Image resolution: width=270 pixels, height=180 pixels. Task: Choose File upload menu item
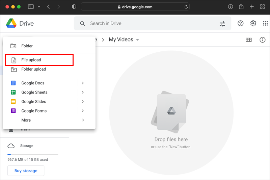[x=49, y=60]
